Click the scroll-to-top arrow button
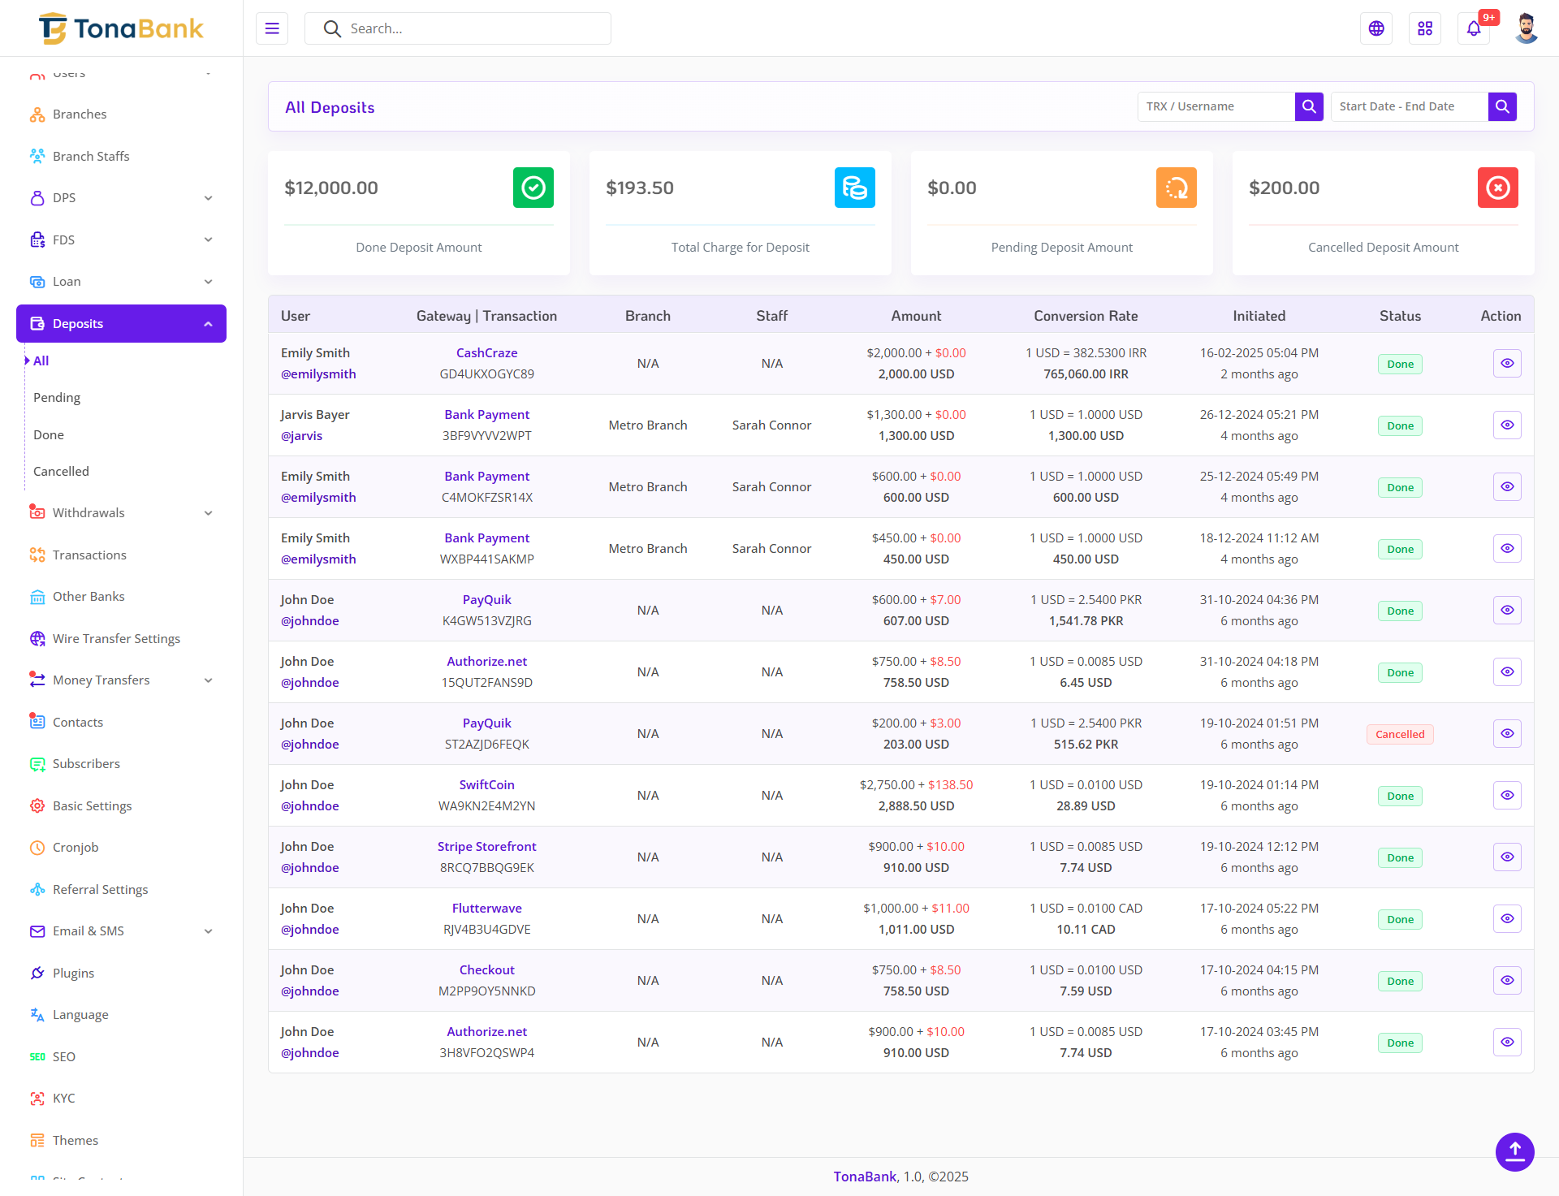1559x1196 pixels. coord(1514,1151)
